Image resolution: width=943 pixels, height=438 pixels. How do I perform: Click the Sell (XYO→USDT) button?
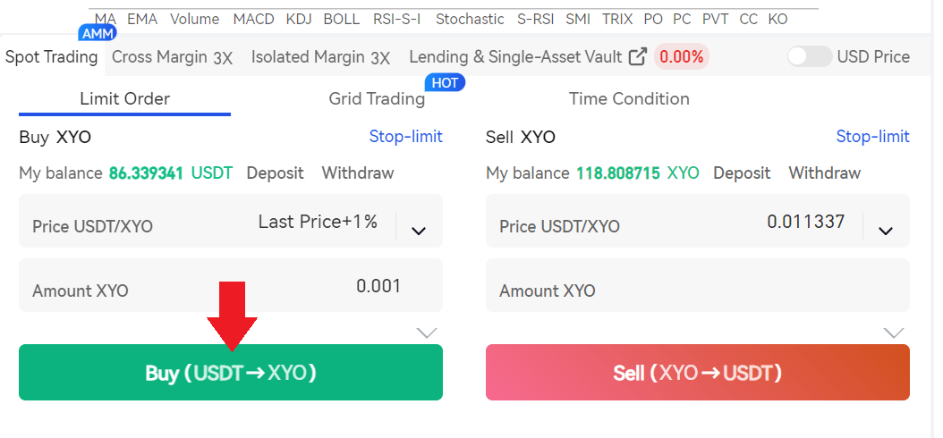(698, 373)
